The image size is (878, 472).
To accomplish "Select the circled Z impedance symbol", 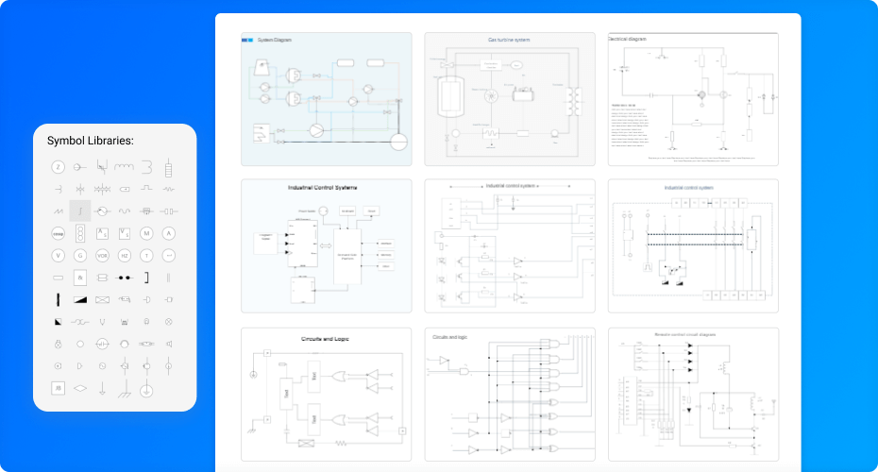I will click(58, 167).
